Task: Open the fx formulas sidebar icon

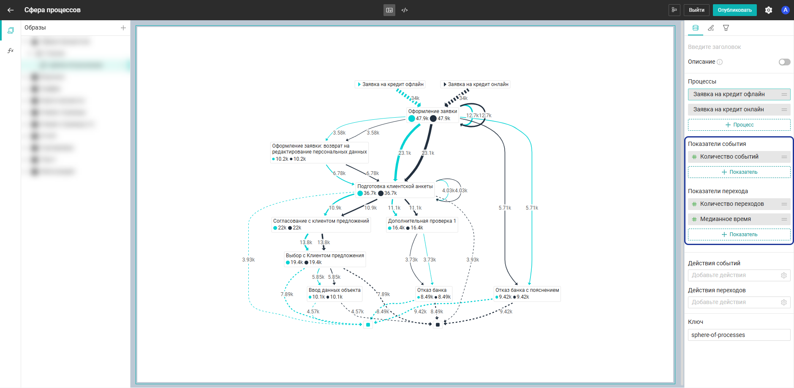Action: point(11,51)
